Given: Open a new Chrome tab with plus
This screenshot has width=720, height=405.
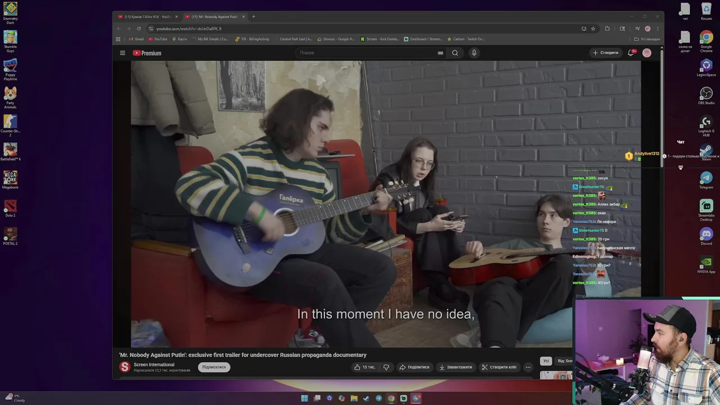Looking at the screenshot, I should click(253, 17).
